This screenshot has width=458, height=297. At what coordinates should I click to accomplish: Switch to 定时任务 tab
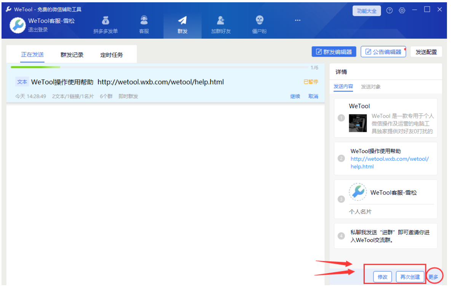point(112,55)
